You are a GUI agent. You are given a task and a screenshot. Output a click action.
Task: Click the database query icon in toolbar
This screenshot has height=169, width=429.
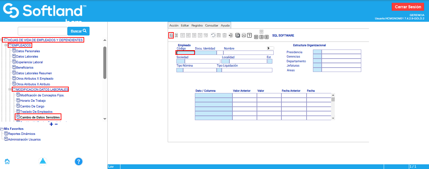(171, 35)
